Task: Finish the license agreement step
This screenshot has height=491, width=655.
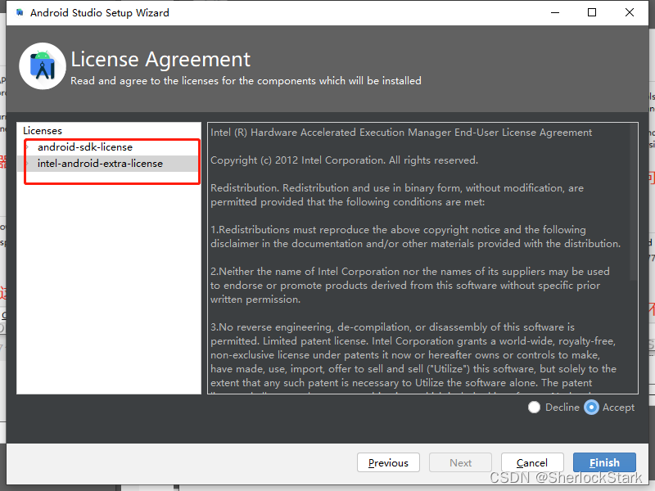Action: [604, 462]
